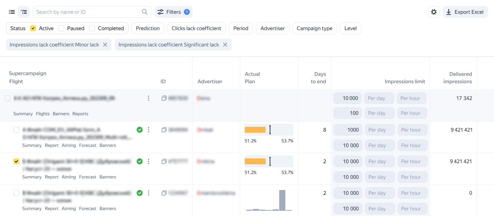The width and height of the screenshot is (494, 216).
Task: Remove the Minor lack filter chip
Action: pos(105,45)
